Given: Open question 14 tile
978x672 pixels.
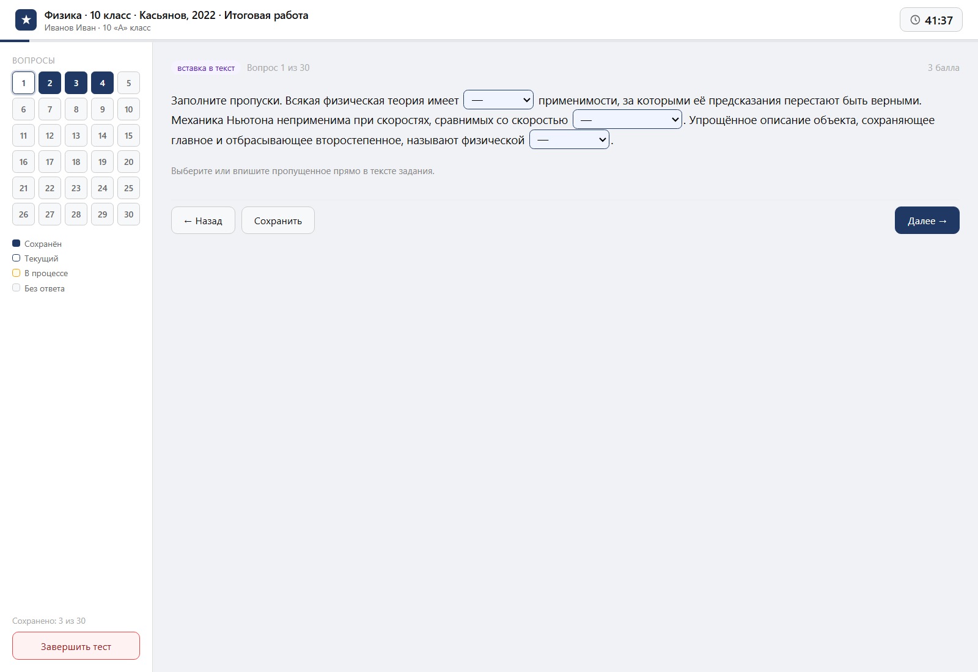Looking at the screenshot, I should point(102,136).
